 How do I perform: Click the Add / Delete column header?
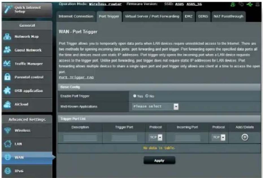point(245,127)
